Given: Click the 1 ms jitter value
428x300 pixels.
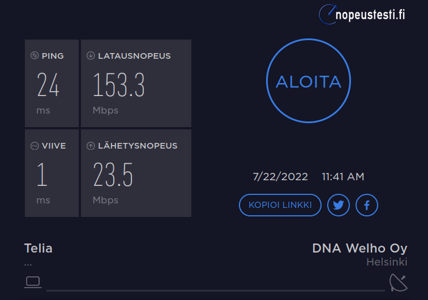Looking at the screenshot, I should (42, 175).
